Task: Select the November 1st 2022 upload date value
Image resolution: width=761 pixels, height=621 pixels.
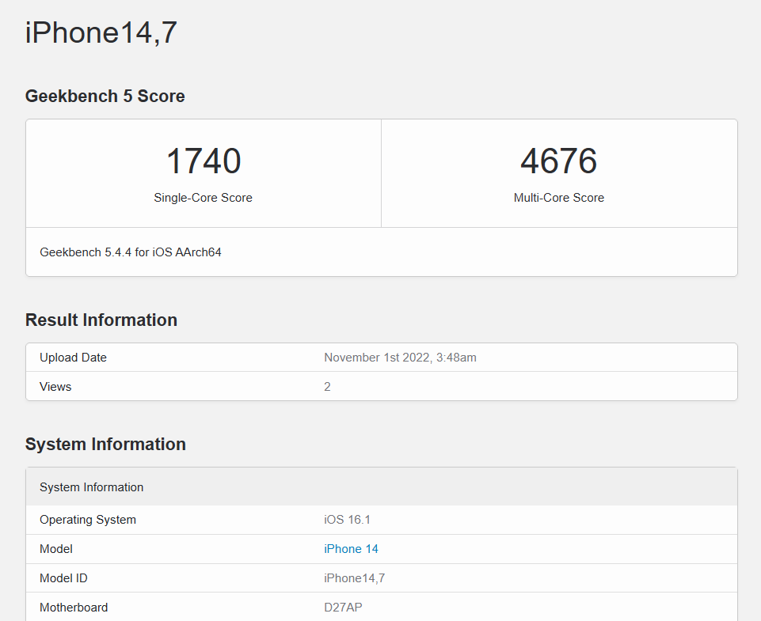Action: (x=400, y=358)
